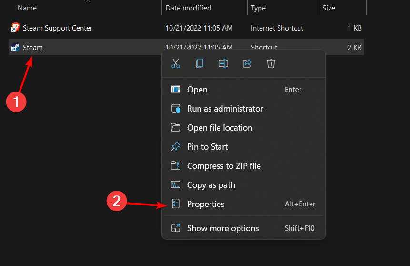Click the Cut scissors icon
Image resolution: width=410 pixels, height=266 pixels.
pyautogui.click(x=175, y=63)
